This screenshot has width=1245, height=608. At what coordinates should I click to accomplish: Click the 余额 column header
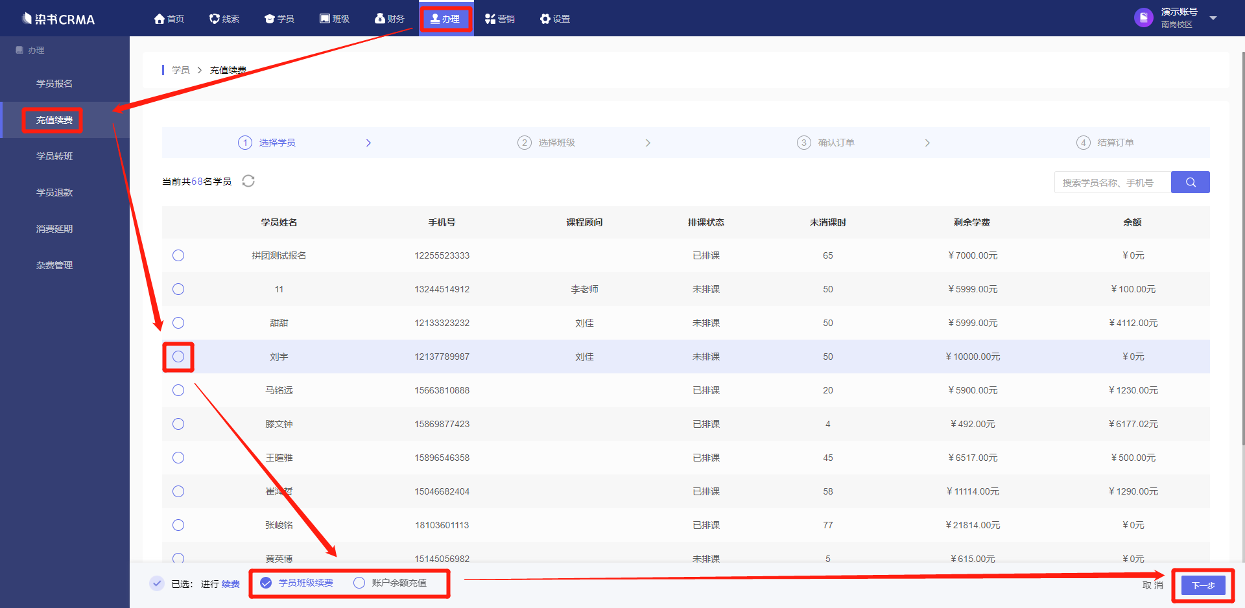(x=1133, y=222)
